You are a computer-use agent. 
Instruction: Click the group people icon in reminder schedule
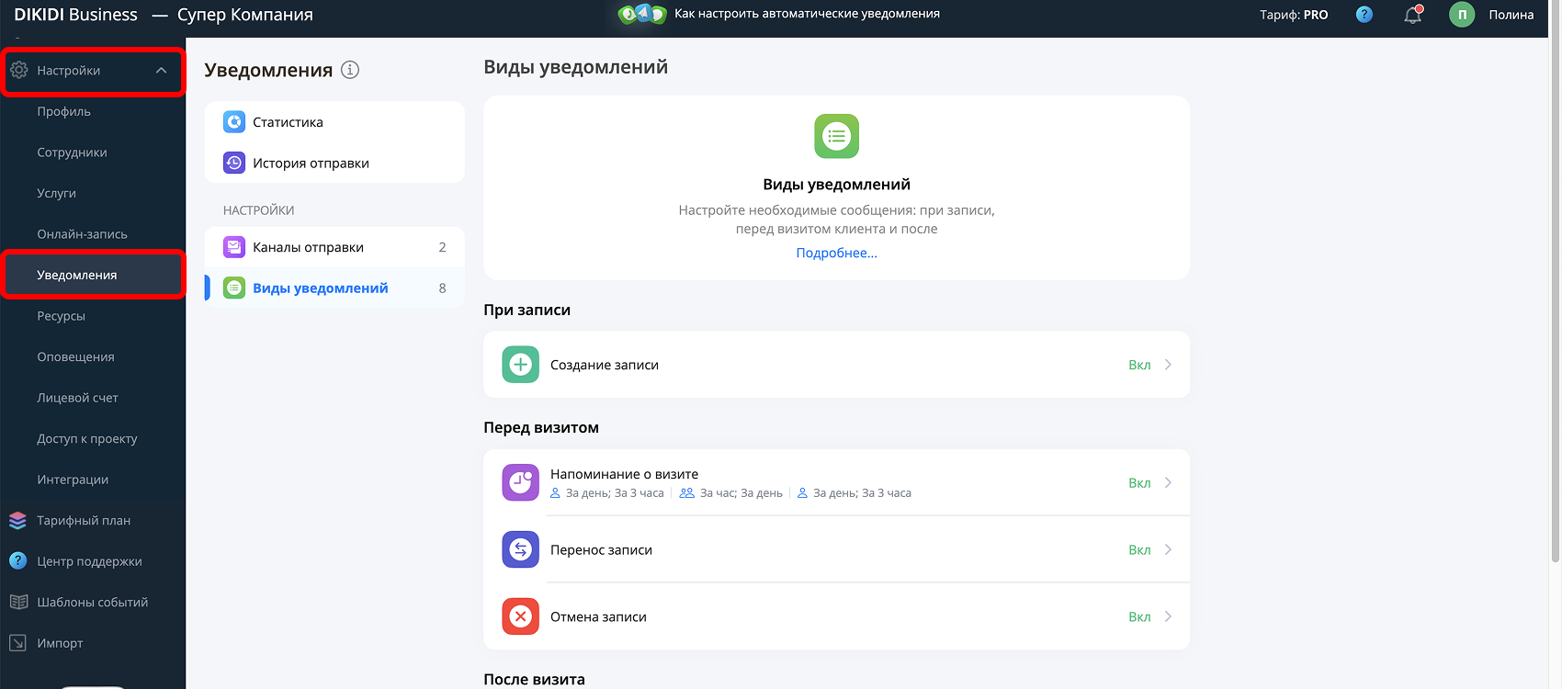pos(686,493)
